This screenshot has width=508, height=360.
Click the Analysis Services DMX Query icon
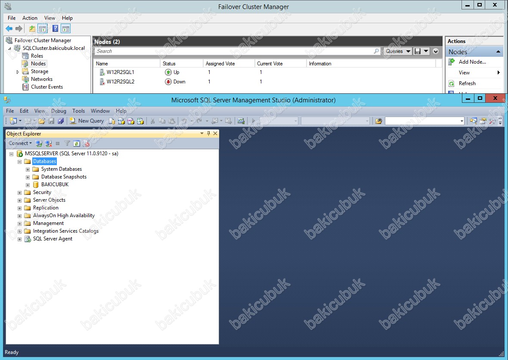[x=130, y=121]
